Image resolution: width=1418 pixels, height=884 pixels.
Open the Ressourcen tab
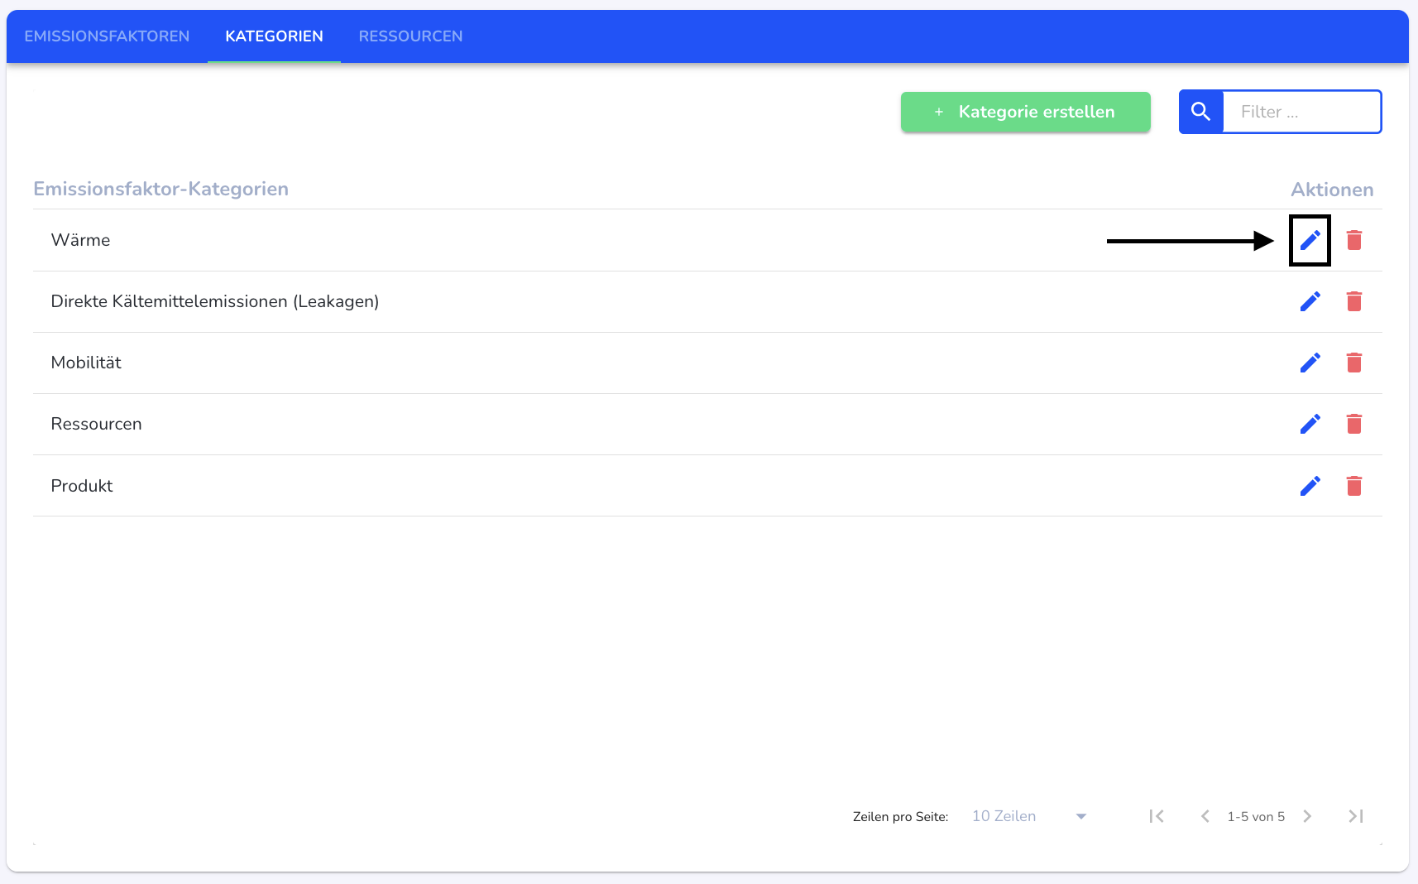(x=410, y=36)
